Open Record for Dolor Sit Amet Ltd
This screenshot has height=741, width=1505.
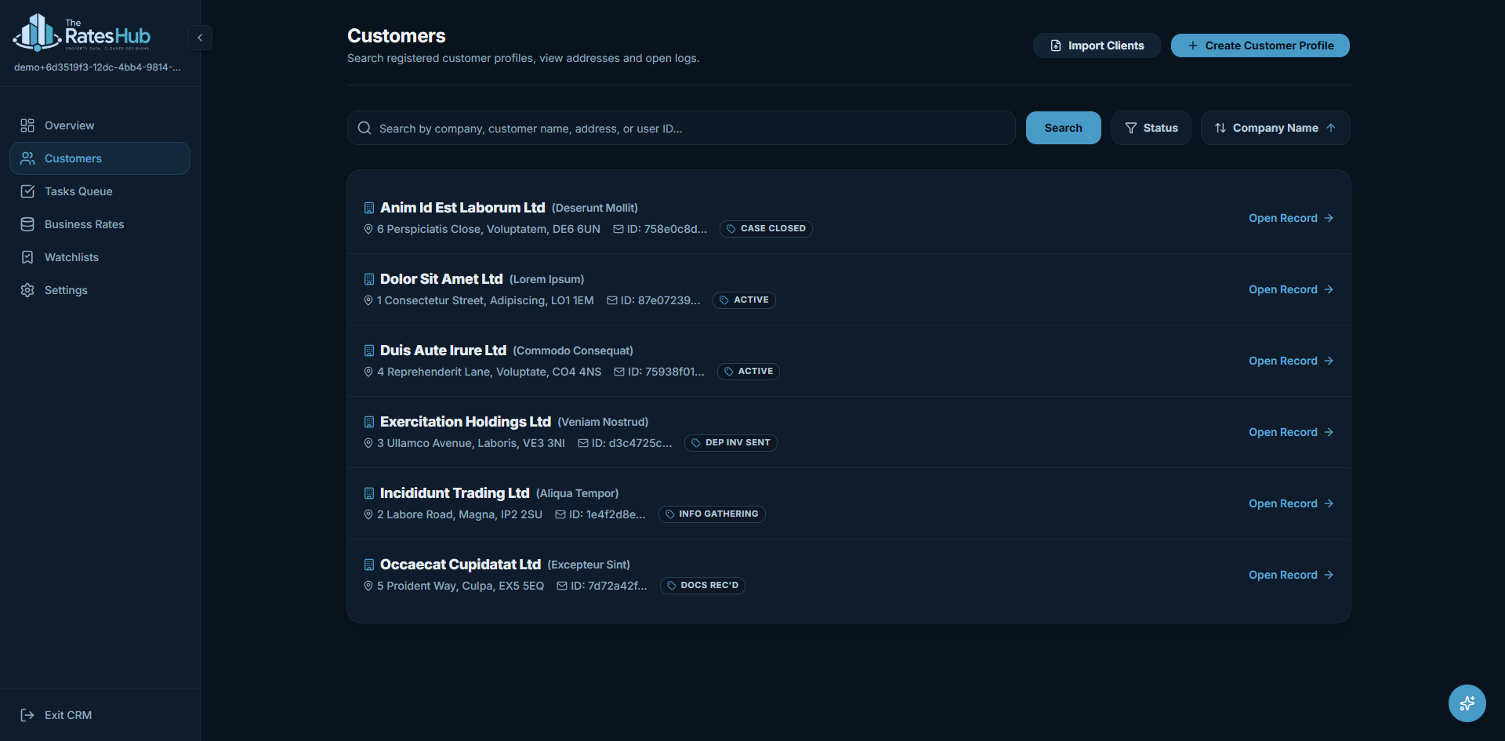tap(1291, 289)
